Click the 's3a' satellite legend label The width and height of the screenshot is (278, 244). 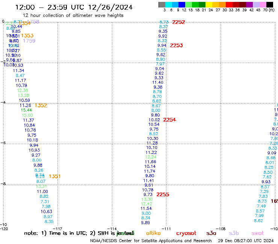pos(211,233)
